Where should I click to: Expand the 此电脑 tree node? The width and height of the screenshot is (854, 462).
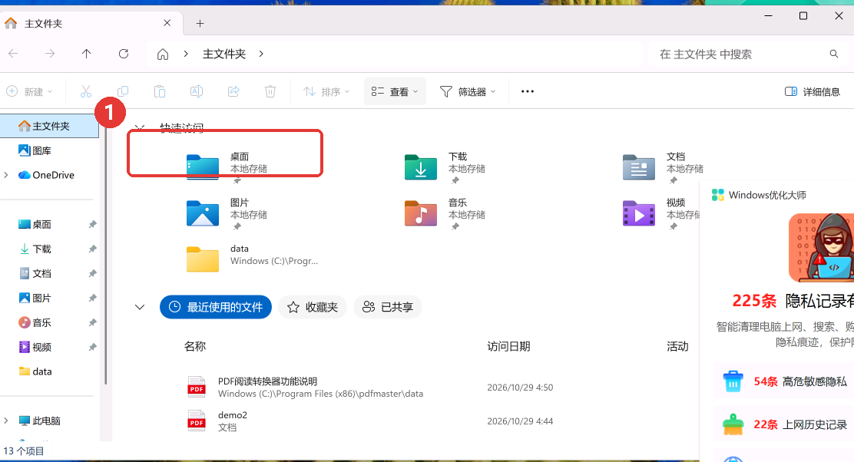6,420
